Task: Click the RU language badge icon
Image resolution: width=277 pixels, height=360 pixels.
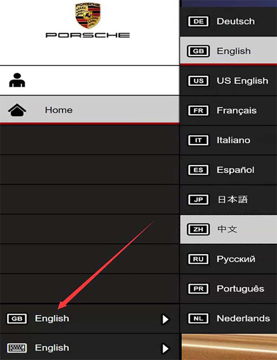Action: click(198, 259)
